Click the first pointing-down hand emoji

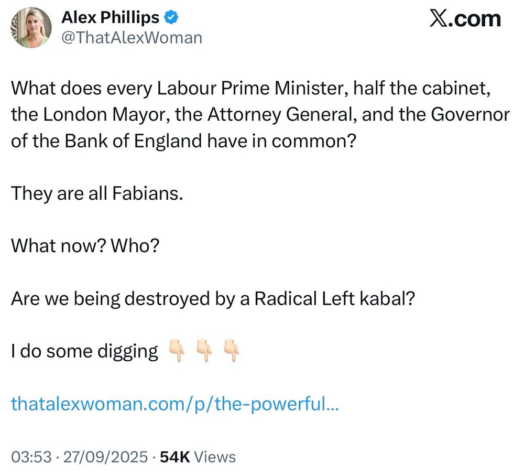coord(177,350)
